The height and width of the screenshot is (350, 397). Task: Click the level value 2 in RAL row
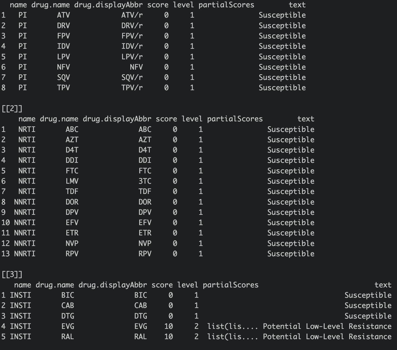pyautogui.click(x=196, y=337)
